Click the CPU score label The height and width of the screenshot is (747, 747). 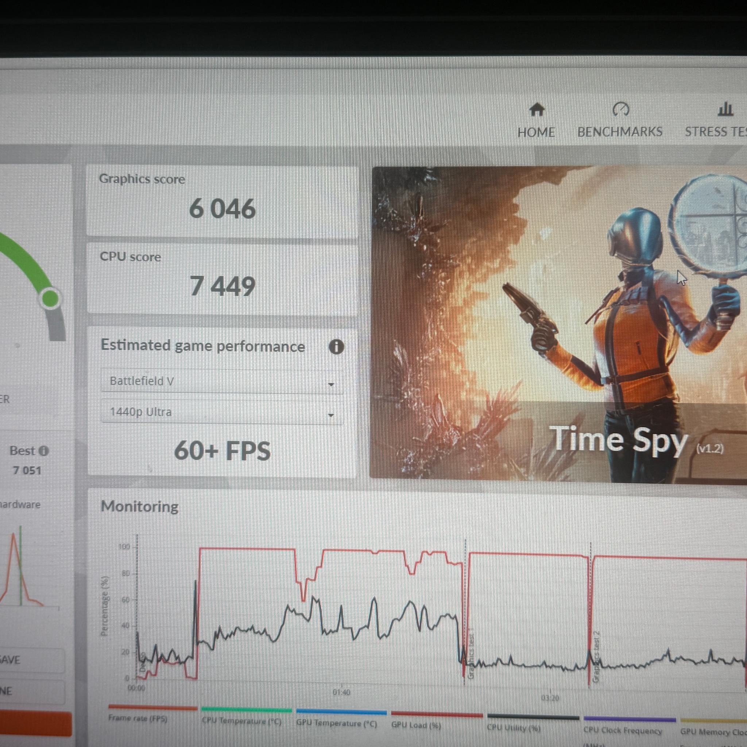pos(130,257)
